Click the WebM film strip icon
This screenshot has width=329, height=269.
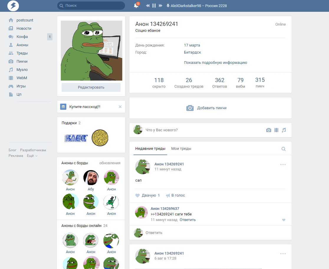[x=11, y=78]
